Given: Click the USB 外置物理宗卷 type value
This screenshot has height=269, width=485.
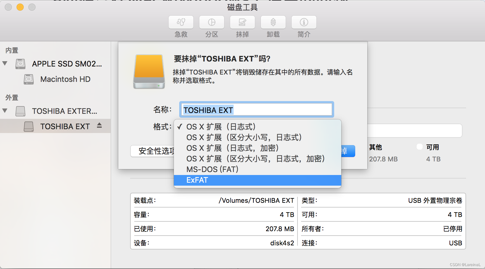Looking at the screenshot, I should [x=435, y=200].
